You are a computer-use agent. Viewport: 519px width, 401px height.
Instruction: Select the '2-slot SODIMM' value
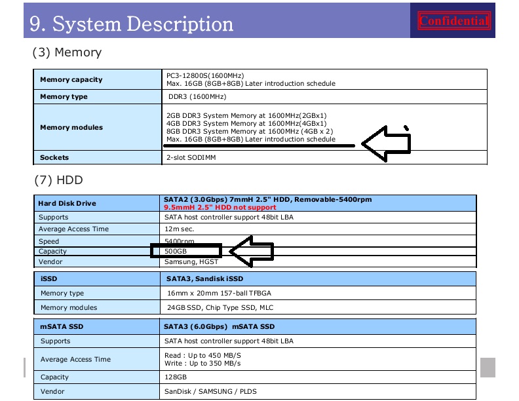coord(191,157)
